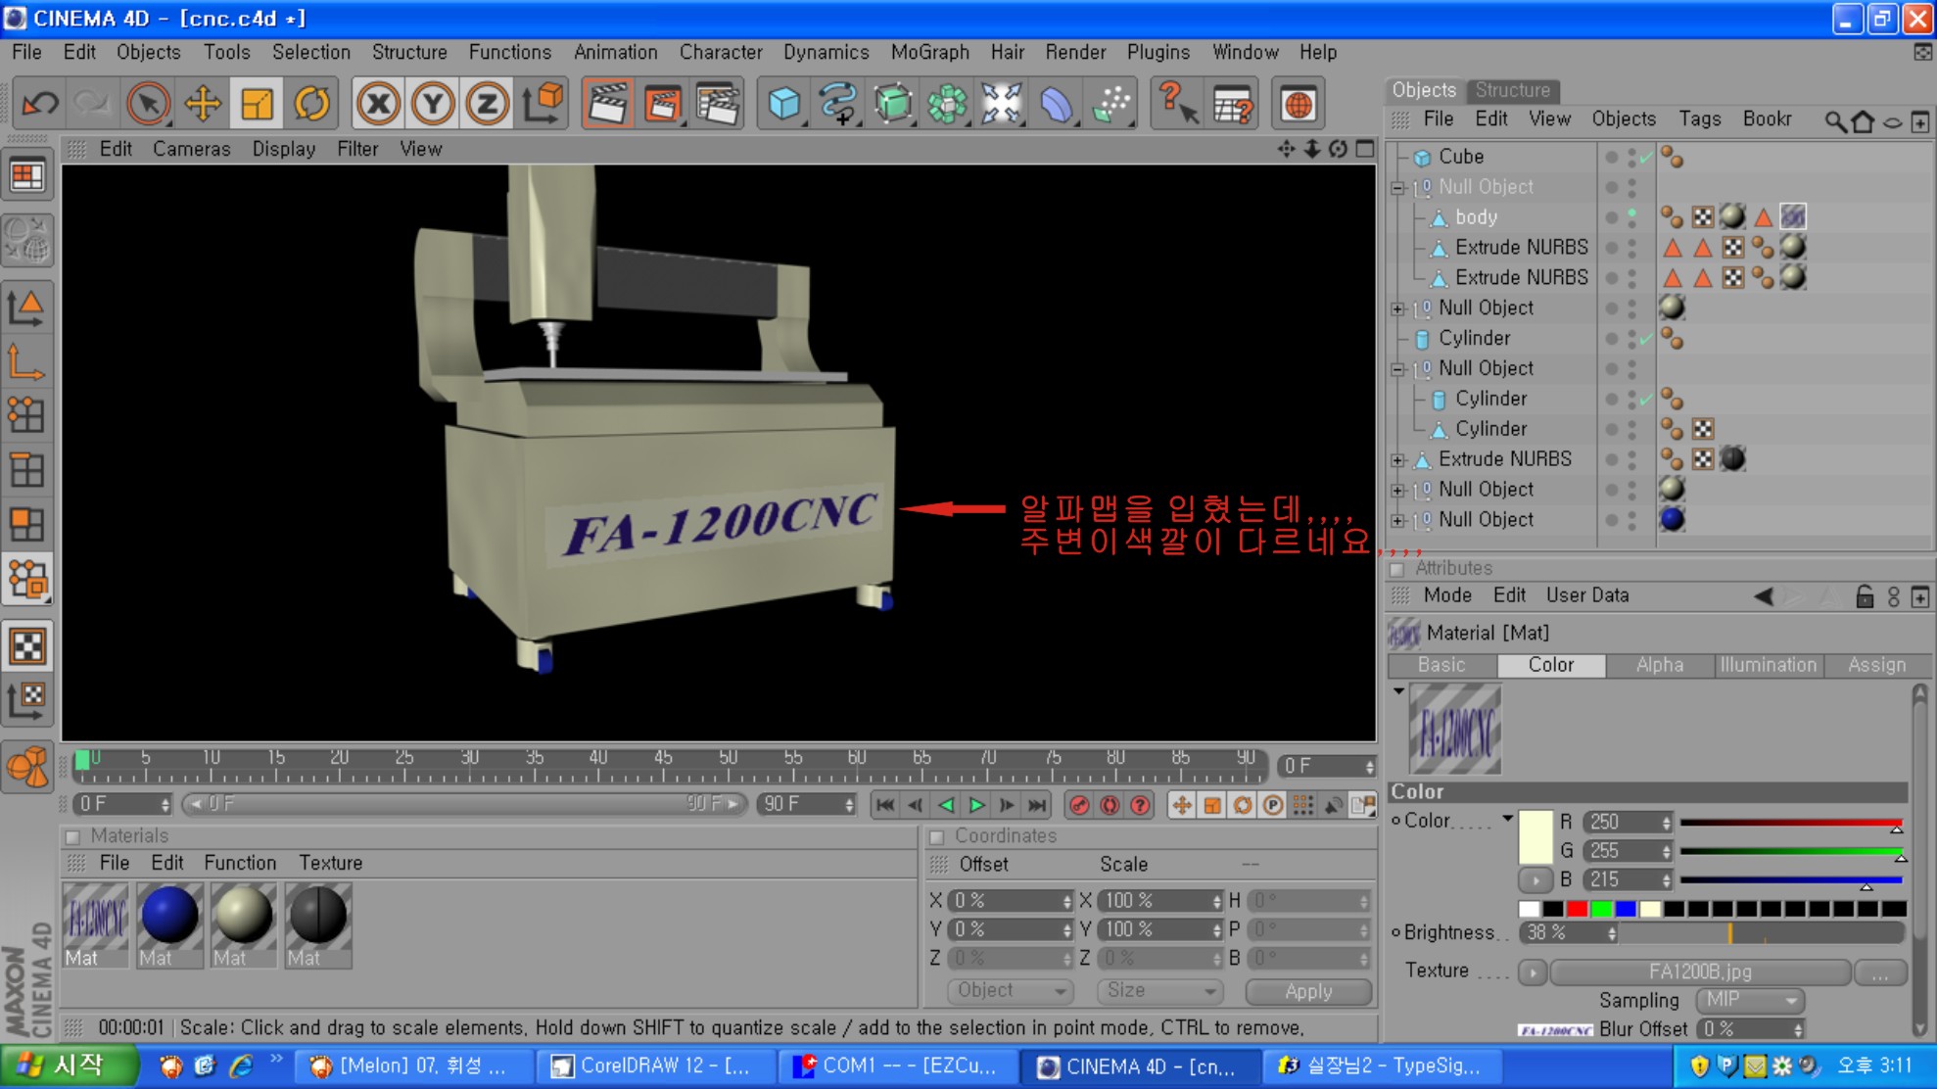This screenshot has width=1937, height=1089.
Task: Select the Rotate tool
Action: point(311,104)
